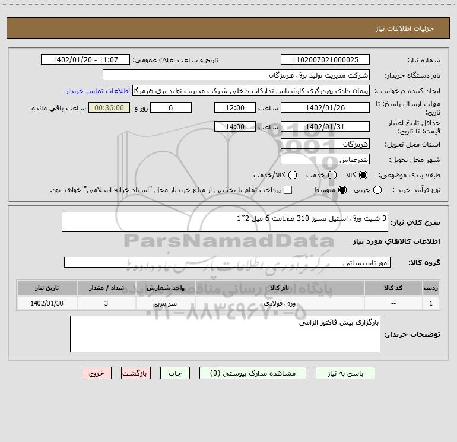Click the announcement date field 1402/01/20 - 11:07
This screenshot has width=457, height=442.
[x=85, y=60]
